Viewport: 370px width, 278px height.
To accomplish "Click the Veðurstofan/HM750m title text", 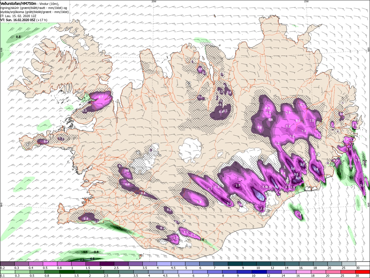I will [x=18, y=3].
